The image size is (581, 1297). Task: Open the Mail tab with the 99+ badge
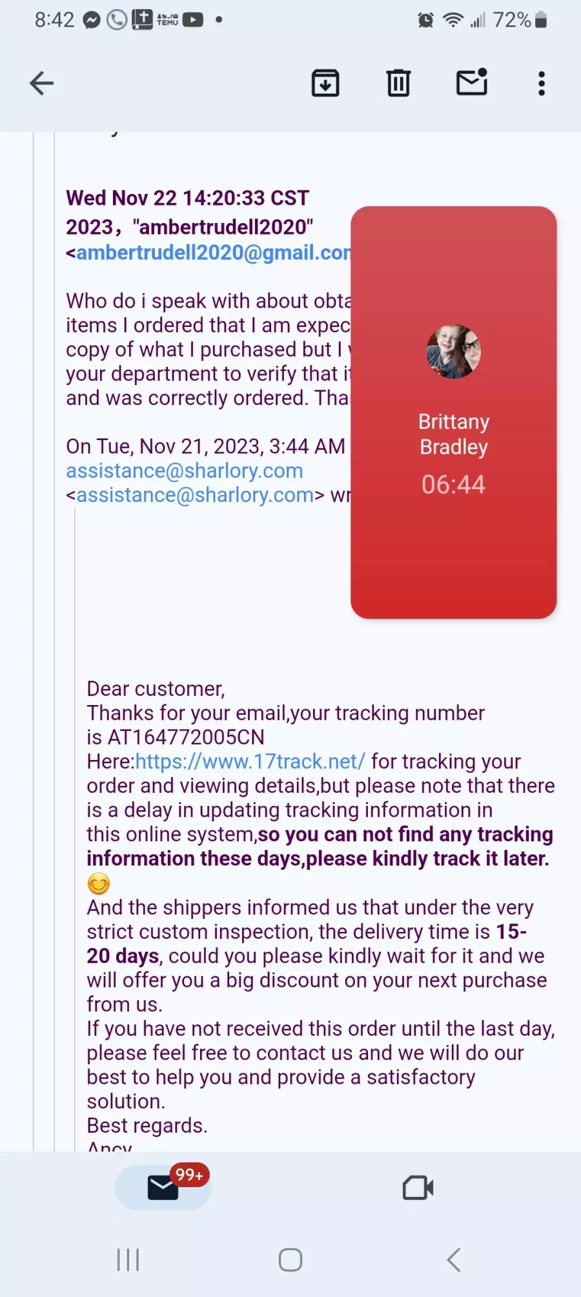pos(163,1187)
